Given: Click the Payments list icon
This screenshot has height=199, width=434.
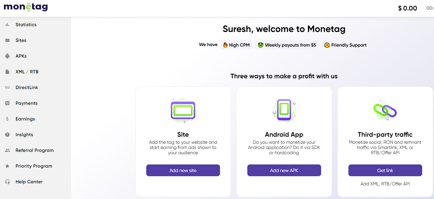Looking at the screenshot, I should coord(7,103).
